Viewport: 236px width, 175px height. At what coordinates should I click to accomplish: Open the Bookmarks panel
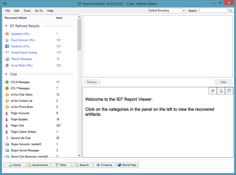[39, 165]
